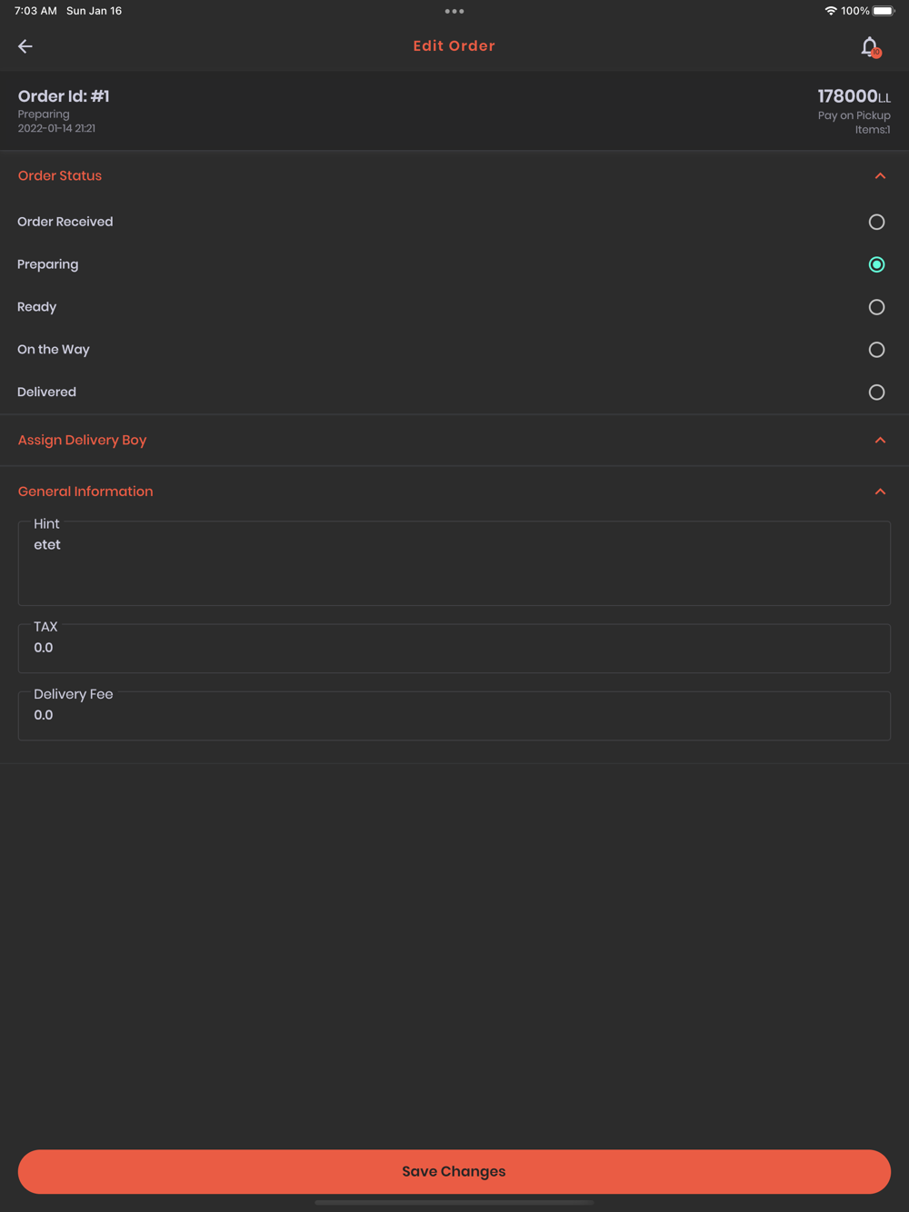
Task: Tap the battery status icon
Action: [x=884, y=11]
